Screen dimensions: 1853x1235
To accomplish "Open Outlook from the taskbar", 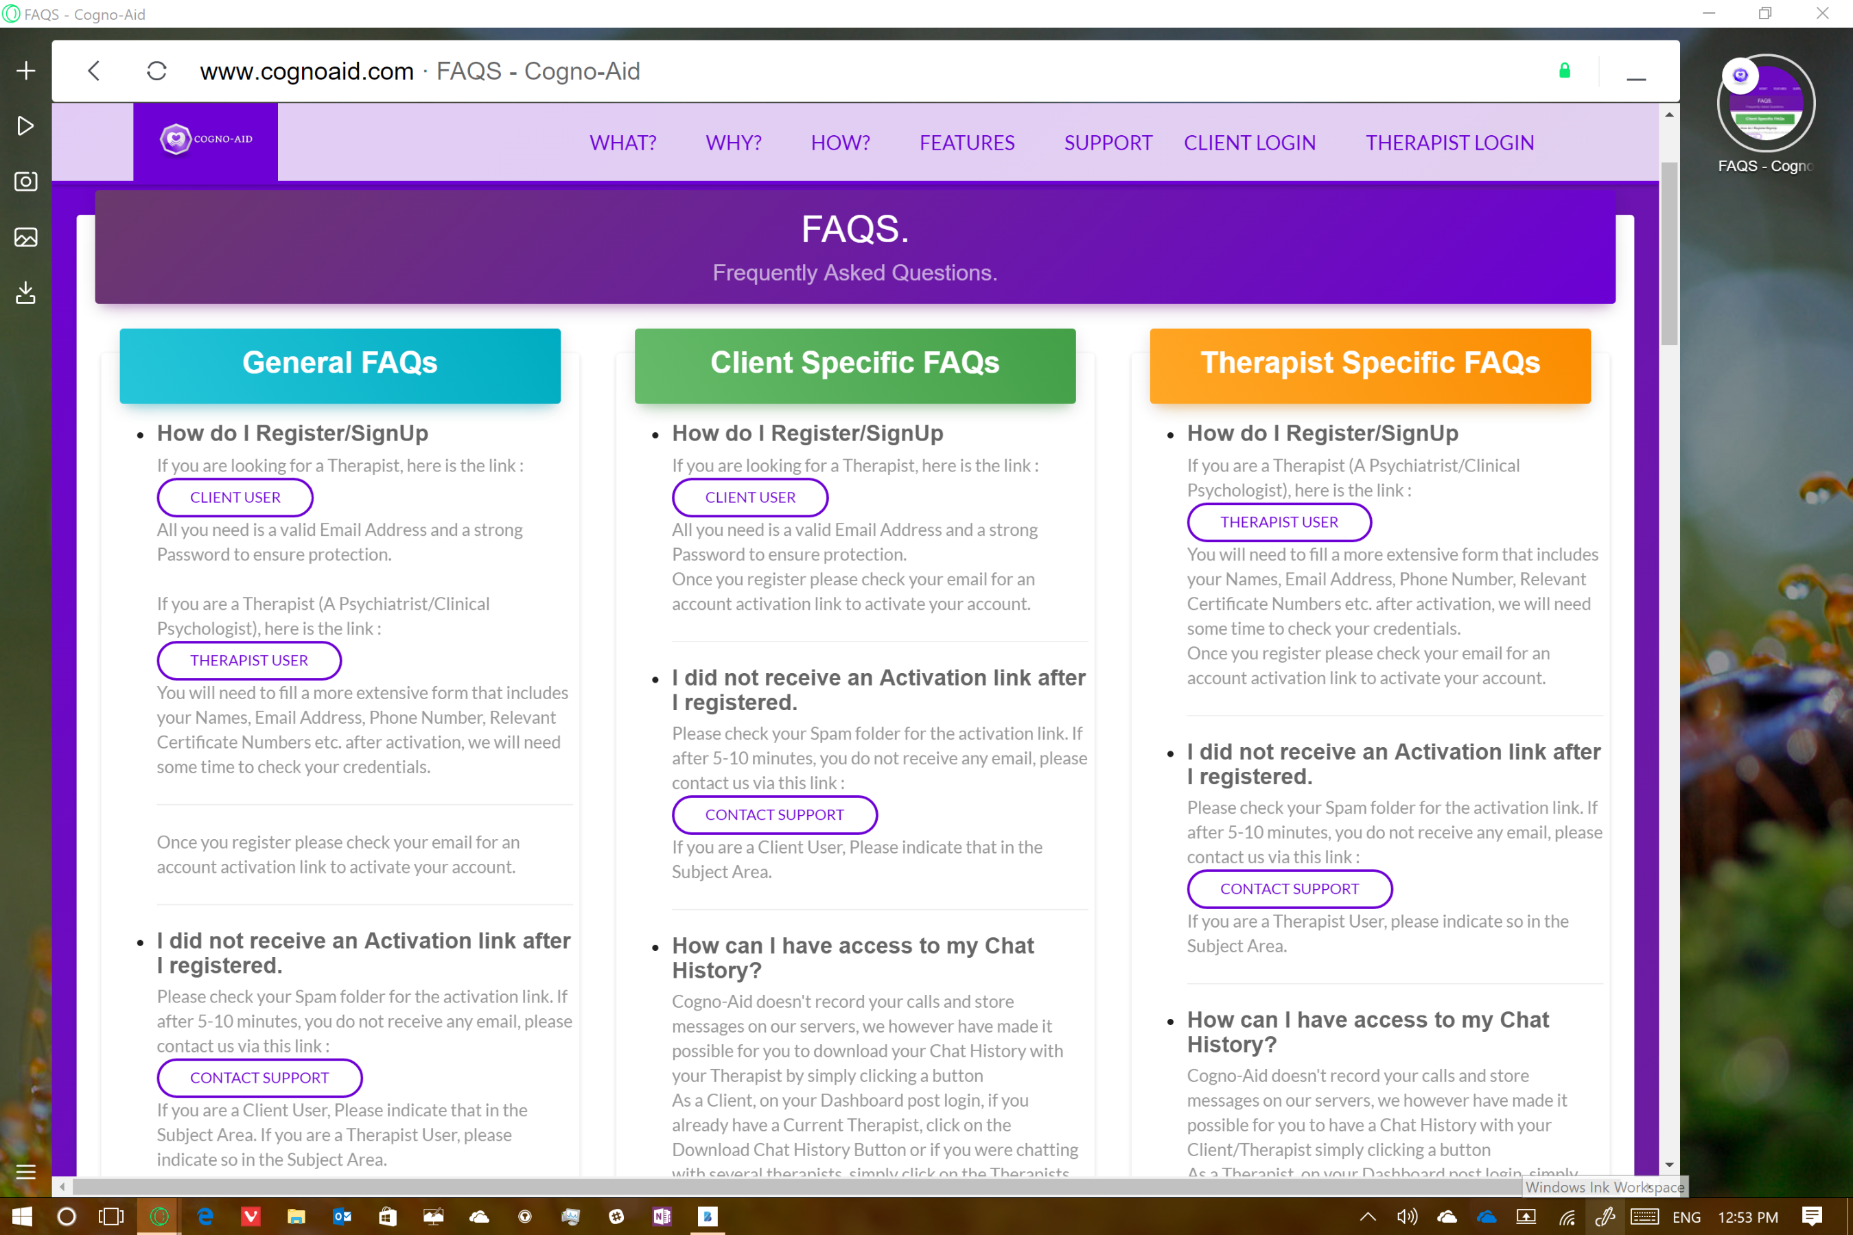I will coord(341,1216).
